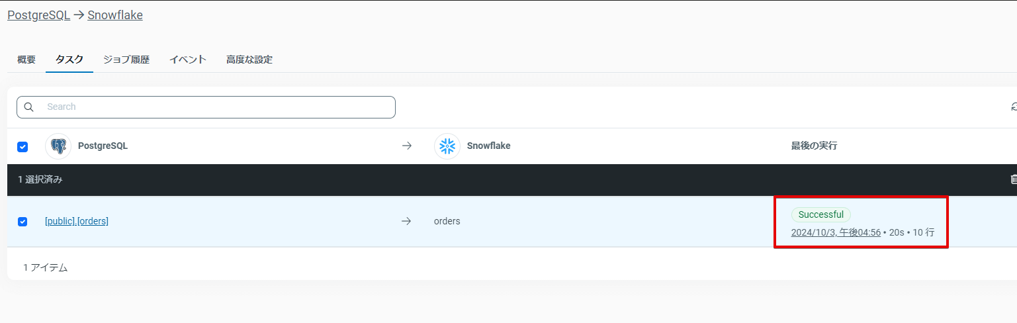Switch to the 概要 tab
1017x323 pixels.
pos(26,60)
